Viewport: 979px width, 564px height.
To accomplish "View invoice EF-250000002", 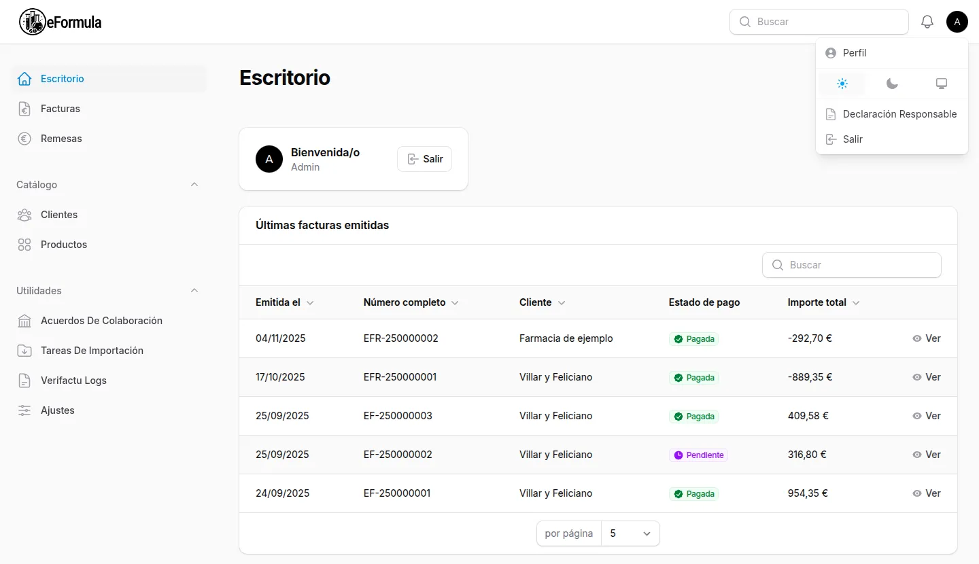I will tap(927, 455).
